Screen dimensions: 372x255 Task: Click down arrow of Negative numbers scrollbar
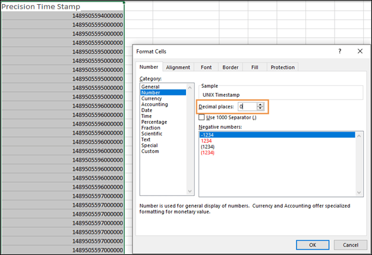tap(359, 193)
